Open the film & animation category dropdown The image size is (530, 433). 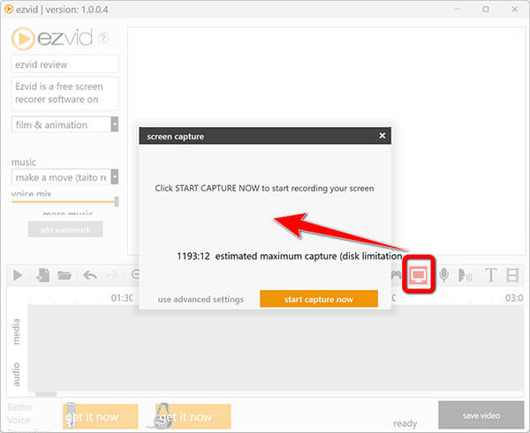click(115, 124)
